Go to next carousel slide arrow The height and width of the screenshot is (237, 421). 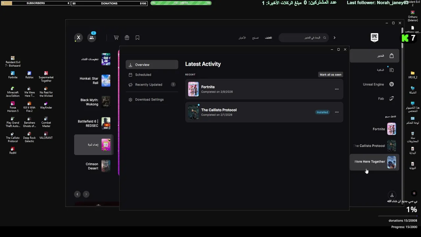86,194
